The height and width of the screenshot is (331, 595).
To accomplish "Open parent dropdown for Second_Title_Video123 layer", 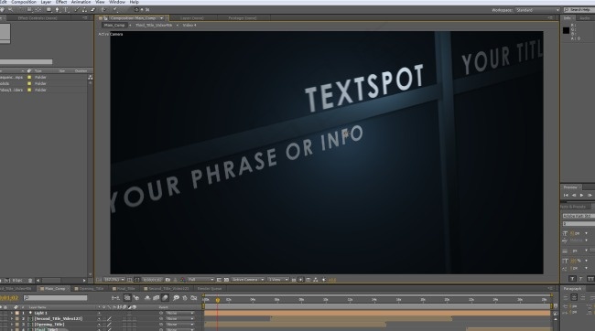I will [179, 319].
